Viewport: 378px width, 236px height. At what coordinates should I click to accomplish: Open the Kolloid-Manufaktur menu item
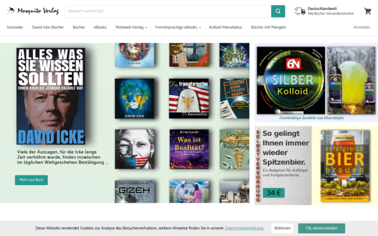coord(226,27)
